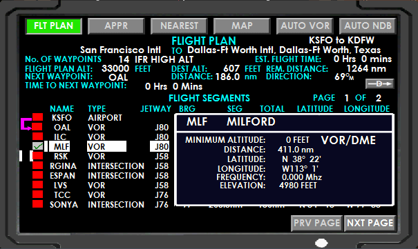Click the Direct-To arrow button
The height and width of the screenshot is (249, 418).
click(x=379, y=83)
